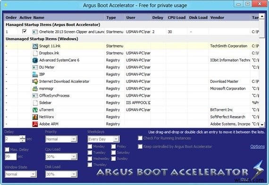
Task: Click the list scrollbar down arrow
Action: (x=262, y=125)
